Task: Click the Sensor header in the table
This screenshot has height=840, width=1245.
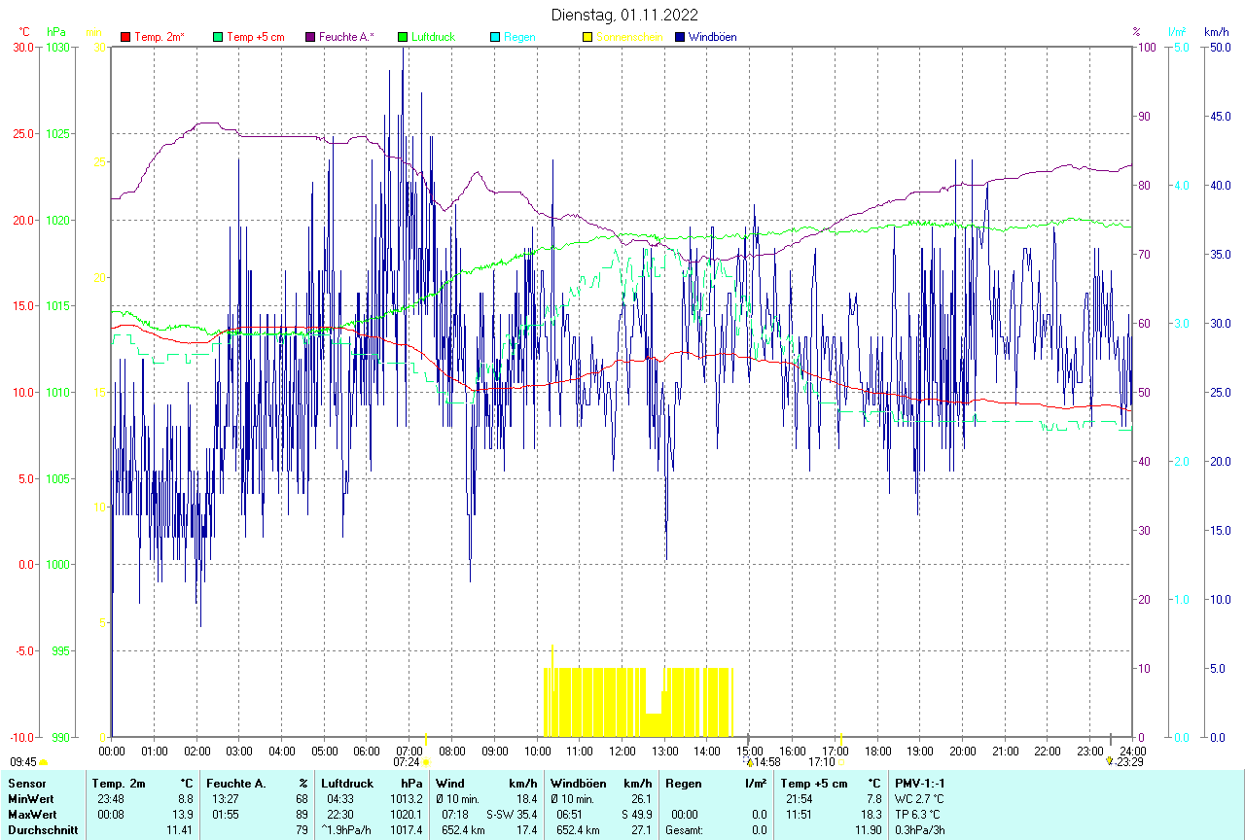Action: click(26, 783)
